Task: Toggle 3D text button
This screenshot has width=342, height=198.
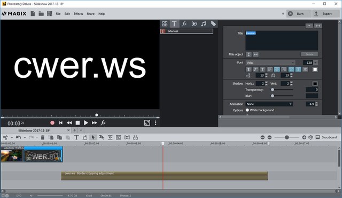Action: point(305,69)
